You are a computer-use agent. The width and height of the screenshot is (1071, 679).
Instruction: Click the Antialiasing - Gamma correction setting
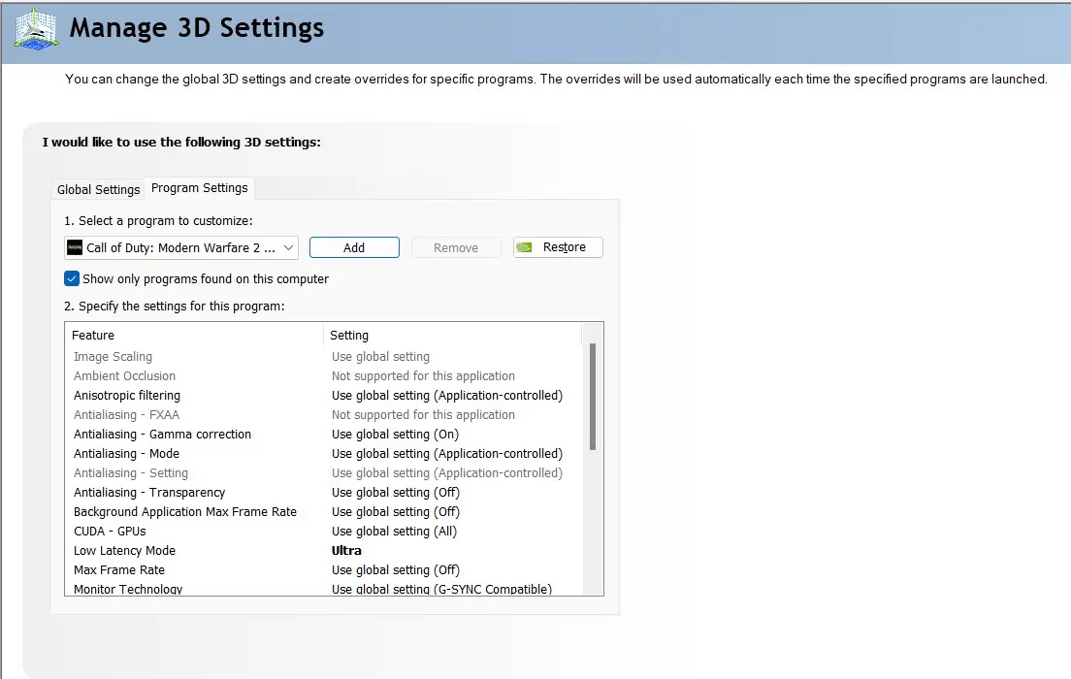(395, 434)
